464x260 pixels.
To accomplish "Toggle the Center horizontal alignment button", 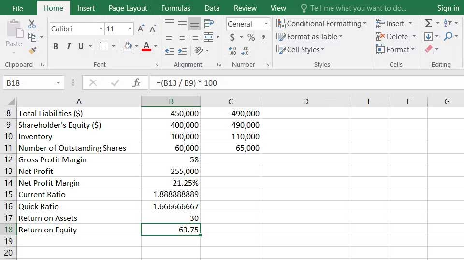I will click(x=182, y=37).
